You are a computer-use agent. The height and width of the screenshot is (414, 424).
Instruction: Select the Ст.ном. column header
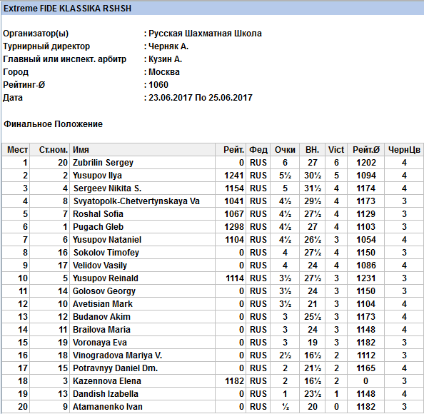(50, 149)
